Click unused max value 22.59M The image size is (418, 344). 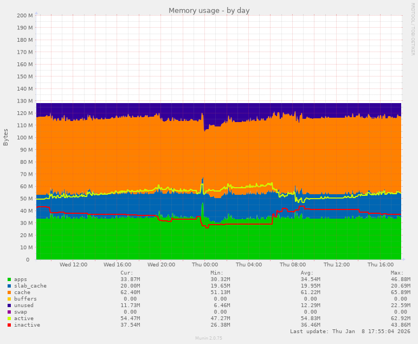click(401, 305)
